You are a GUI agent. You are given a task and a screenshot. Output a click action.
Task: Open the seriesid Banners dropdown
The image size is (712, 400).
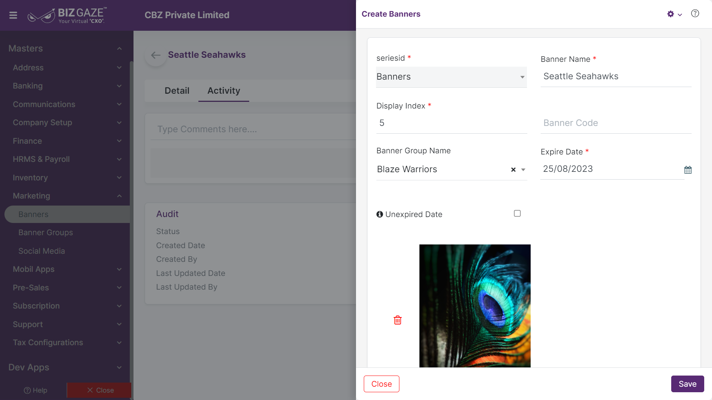(451, 77)
